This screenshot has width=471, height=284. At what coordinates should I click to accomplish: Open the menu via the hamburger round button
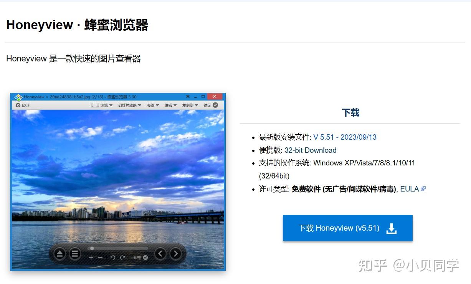pyautogui.click(x=75, y=253)
